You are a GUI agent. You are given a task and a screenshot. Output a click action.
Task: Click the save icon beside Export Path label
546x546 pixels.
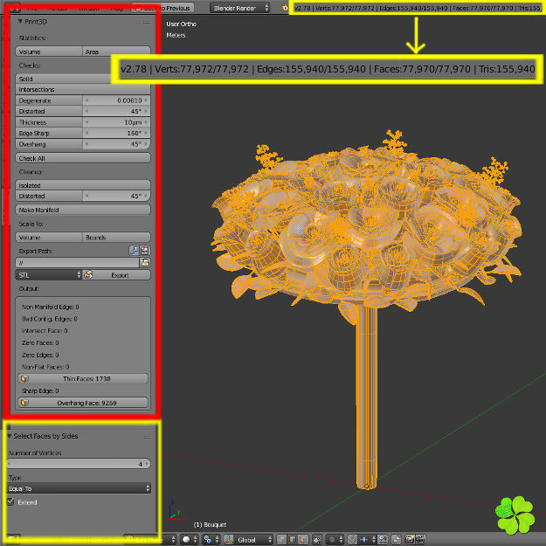[x=145, y=251]
